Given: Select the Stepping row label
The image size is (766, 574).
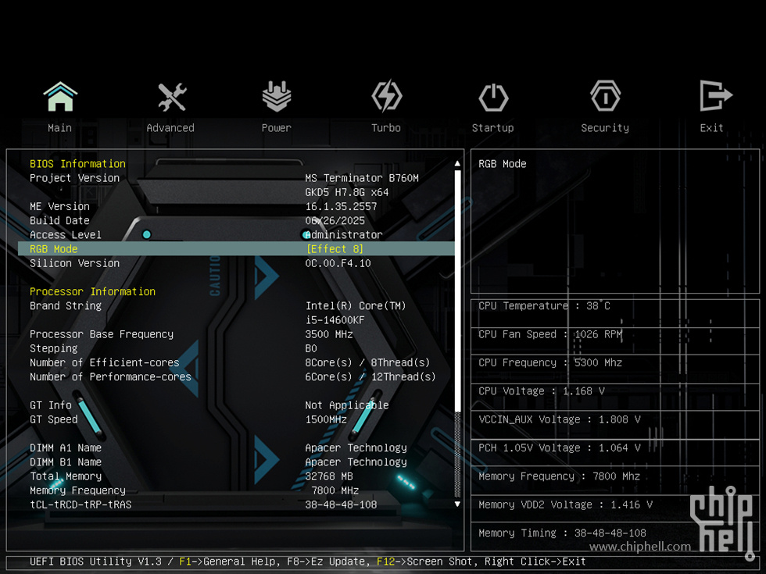Looking at the screenshot, I should click(x=54, y=348).
